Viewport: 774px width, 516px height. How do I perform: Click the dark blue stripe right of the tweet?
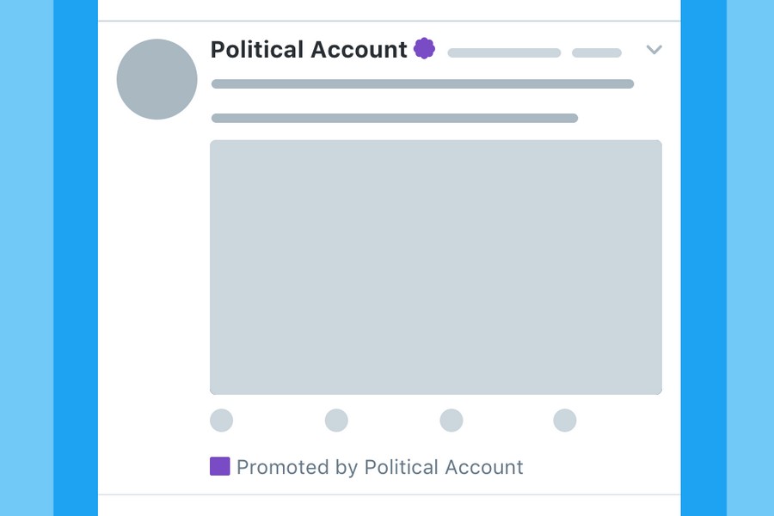[703, 258]
